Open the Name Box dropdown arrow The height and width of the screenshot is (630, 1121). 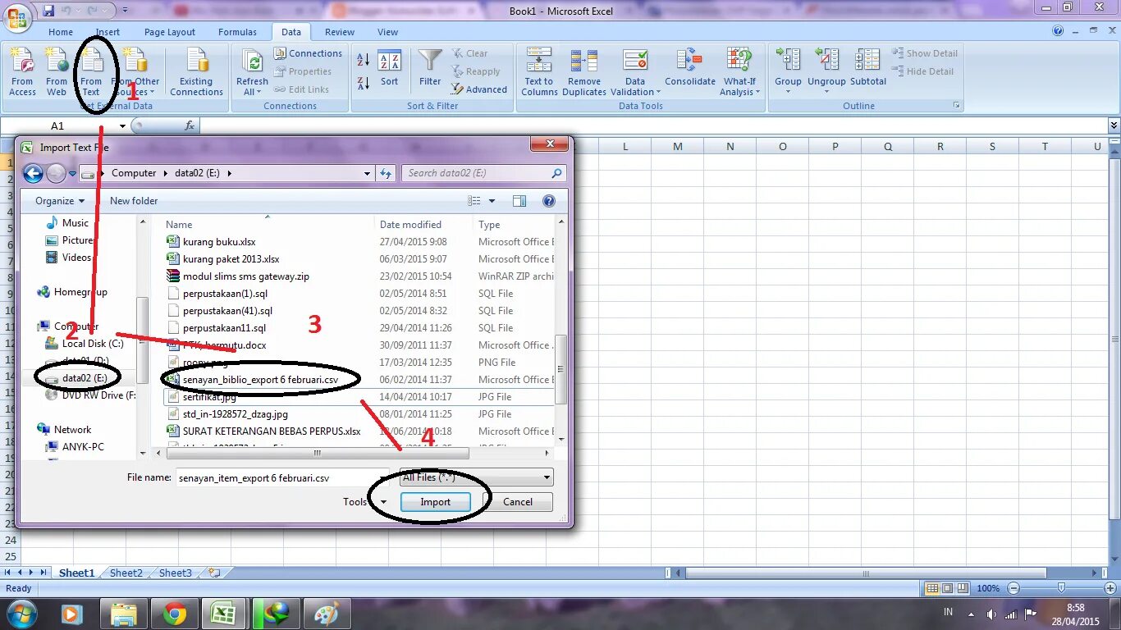point(122,126)
